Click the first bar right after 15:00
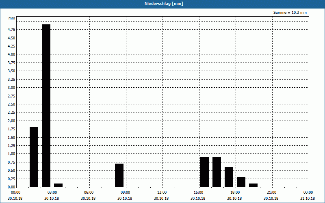The width and height of the screenshot is (325, 203). tap(204, 172)
